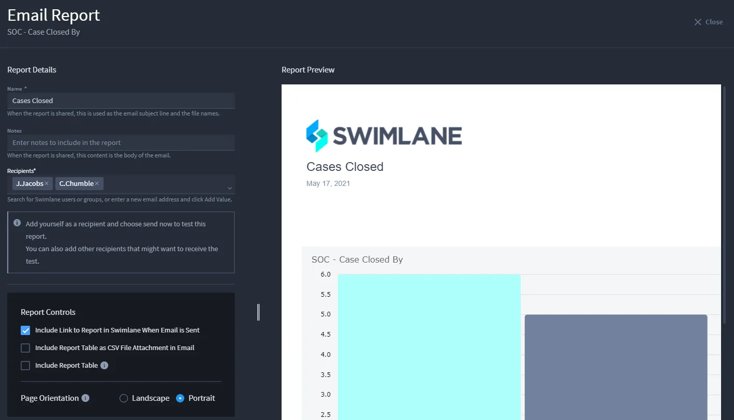Click the Notes input field
Image resolution: width=734 pixels, height=420 pixels.
click(121, 142)
